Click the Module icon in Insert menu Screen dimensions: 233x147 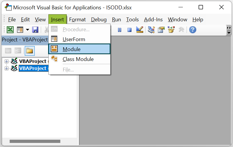point(54,49)
